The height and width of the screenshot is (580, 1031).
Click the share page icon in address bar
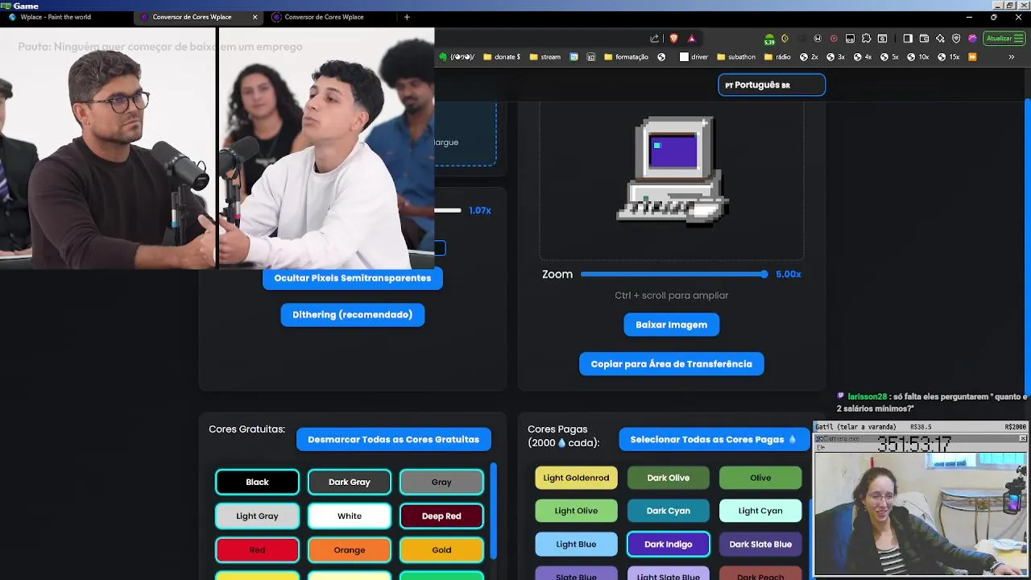coord(655,39)
